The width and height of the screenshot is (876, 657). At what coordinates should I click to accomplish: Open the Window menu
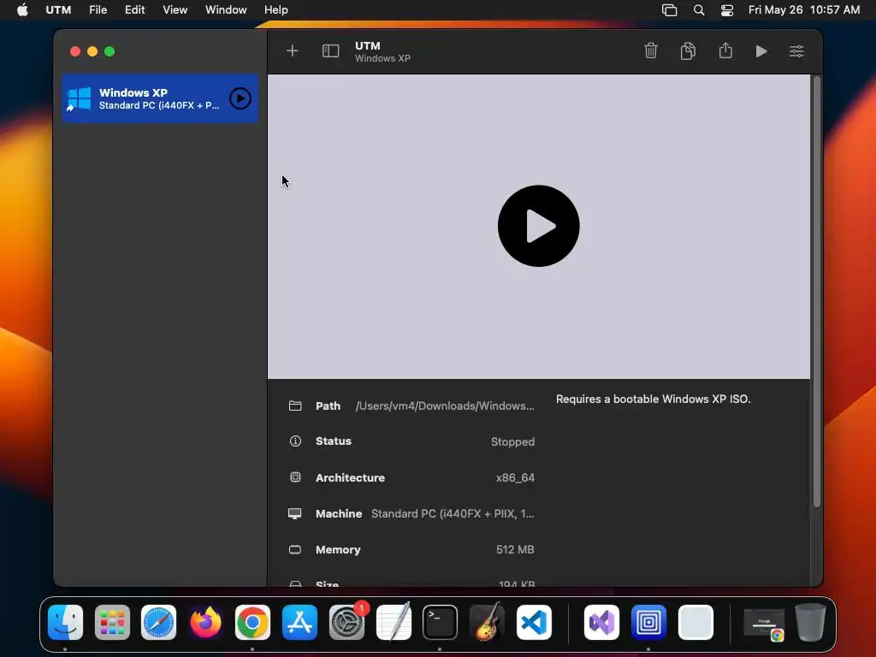click(x=226, y=10)
